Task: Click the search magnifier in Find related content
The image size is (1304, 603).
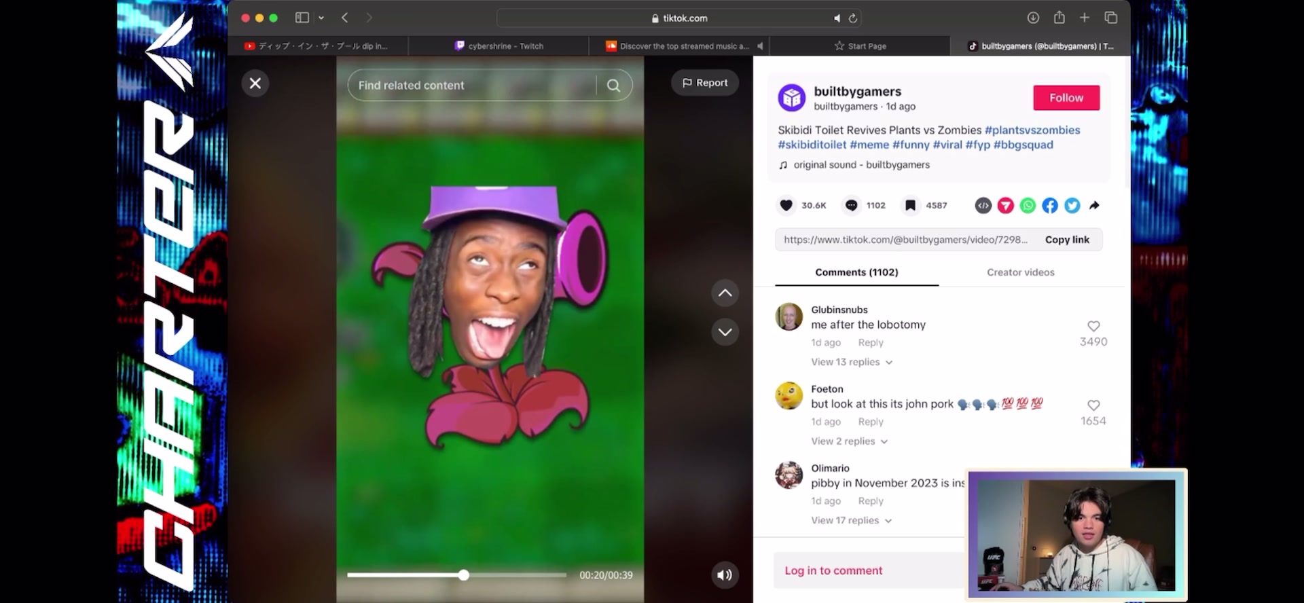Action: (613, 86)
